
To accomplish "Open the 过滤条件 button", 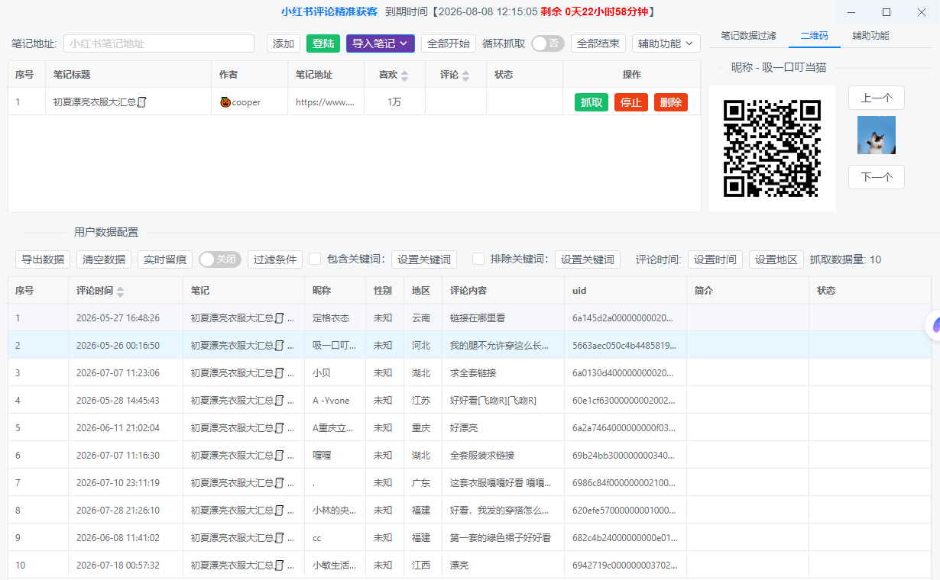I will point(275,259).
